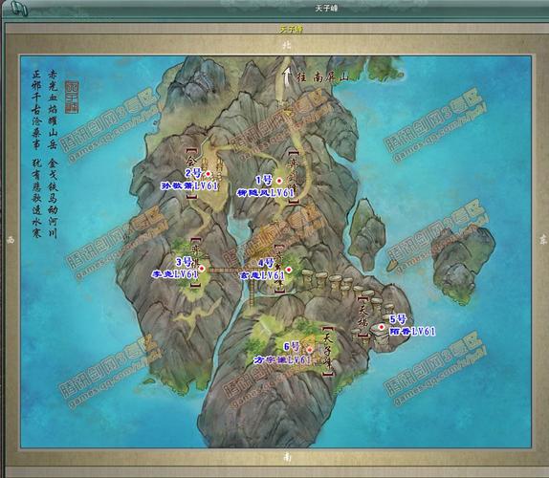Click the red marker dot beside 5号
This screenshot has height=478, width=549.
382,327
